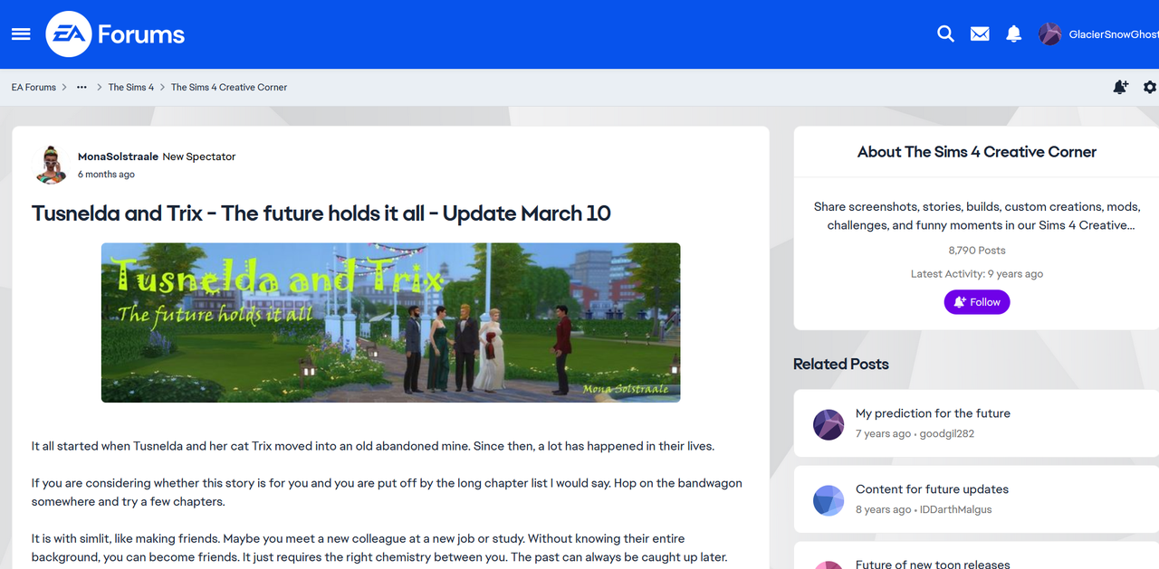Click the EA logo in the header
Screen dimensions: 1159x569
(68, 34)
